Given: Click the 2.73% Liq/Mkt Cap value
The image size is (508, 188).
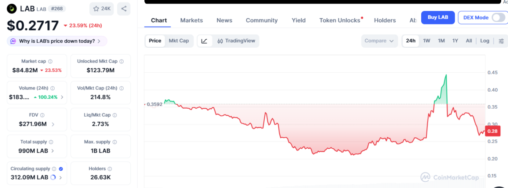Looking at the screenshot, I should coord(100,124).
